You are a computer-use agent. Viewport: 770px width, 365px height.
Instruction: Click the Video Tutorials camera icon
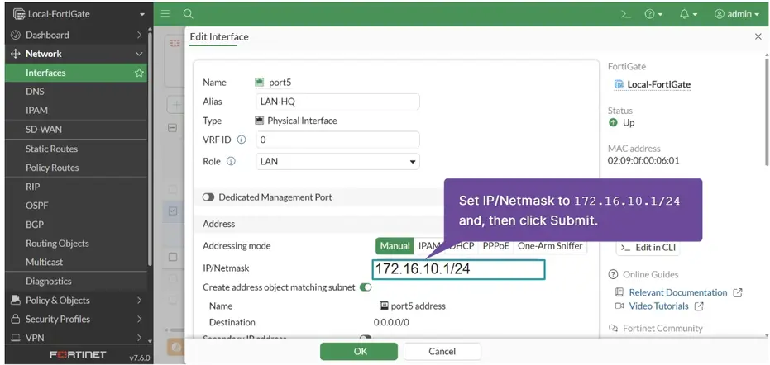pos(619,306)
